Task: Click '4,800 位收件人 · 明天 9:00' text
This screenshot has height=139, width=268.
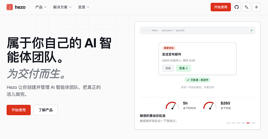Action: point(178,61)
